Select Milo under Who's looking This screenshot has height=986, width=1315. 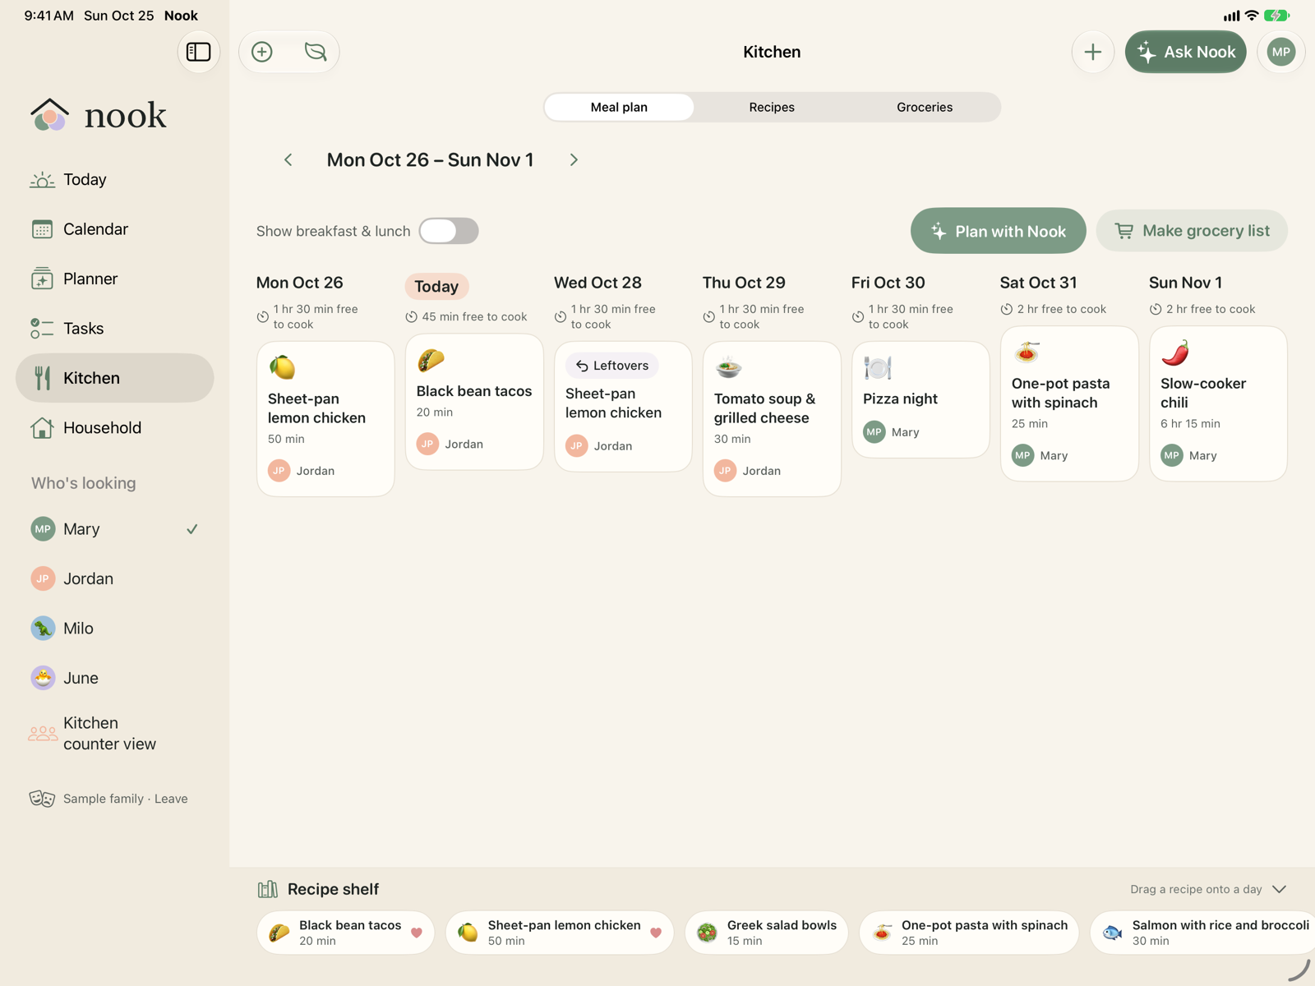pos(115,629)
